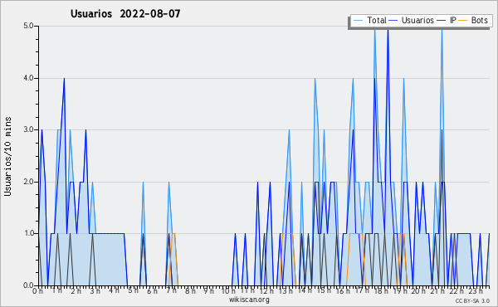498x307 pixels.
Task: Click the '11 h' x-axis label
Action: tap(247, 290)
